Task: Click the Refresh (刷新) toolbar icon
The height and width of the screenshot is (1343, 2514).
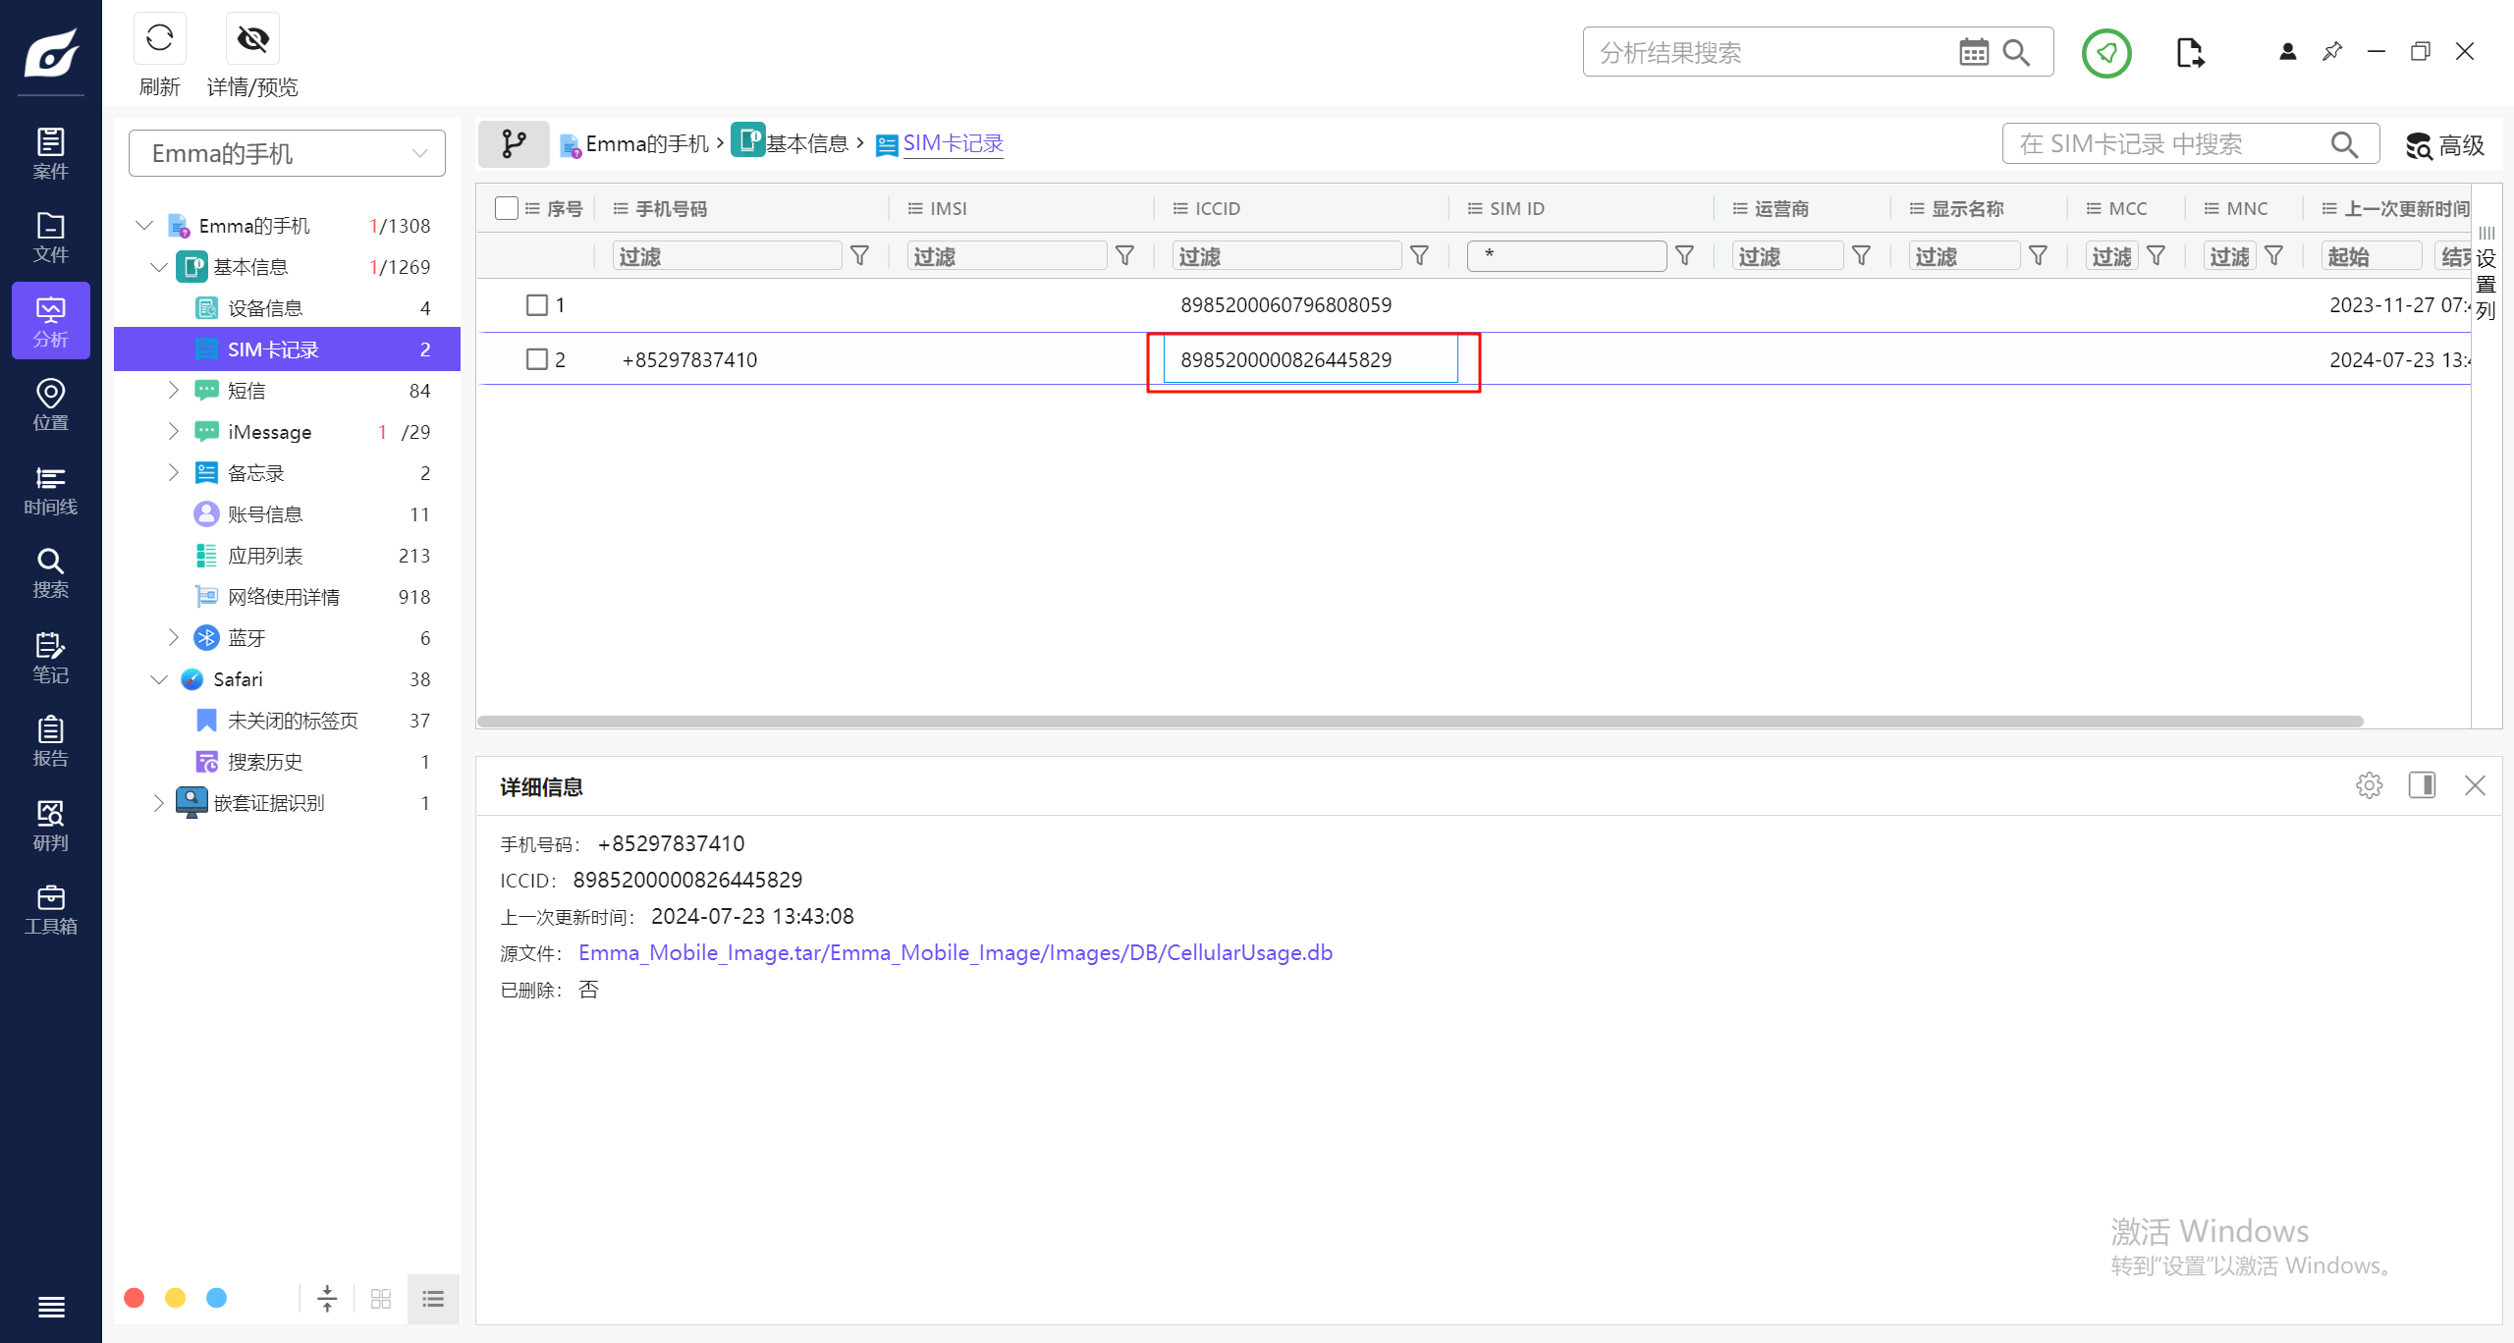Action: [x=159, y=39]
